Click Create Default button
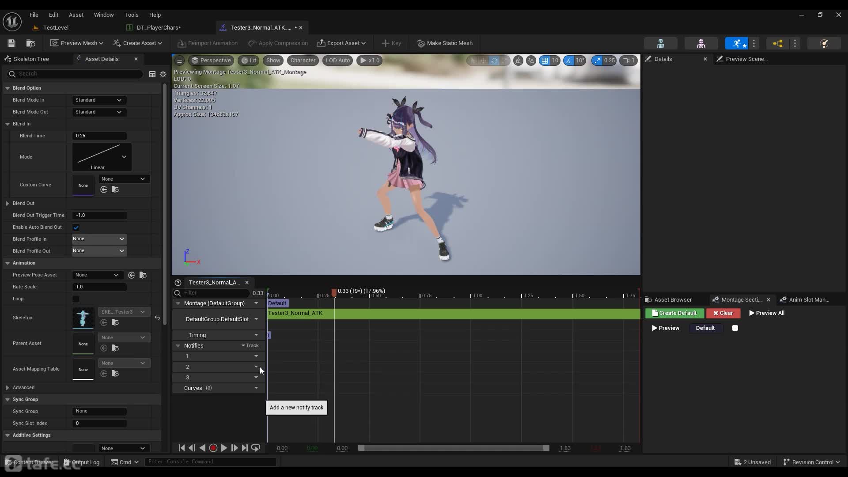The width and height of the screenshot is (848, 477). click(x=674, y=313)
